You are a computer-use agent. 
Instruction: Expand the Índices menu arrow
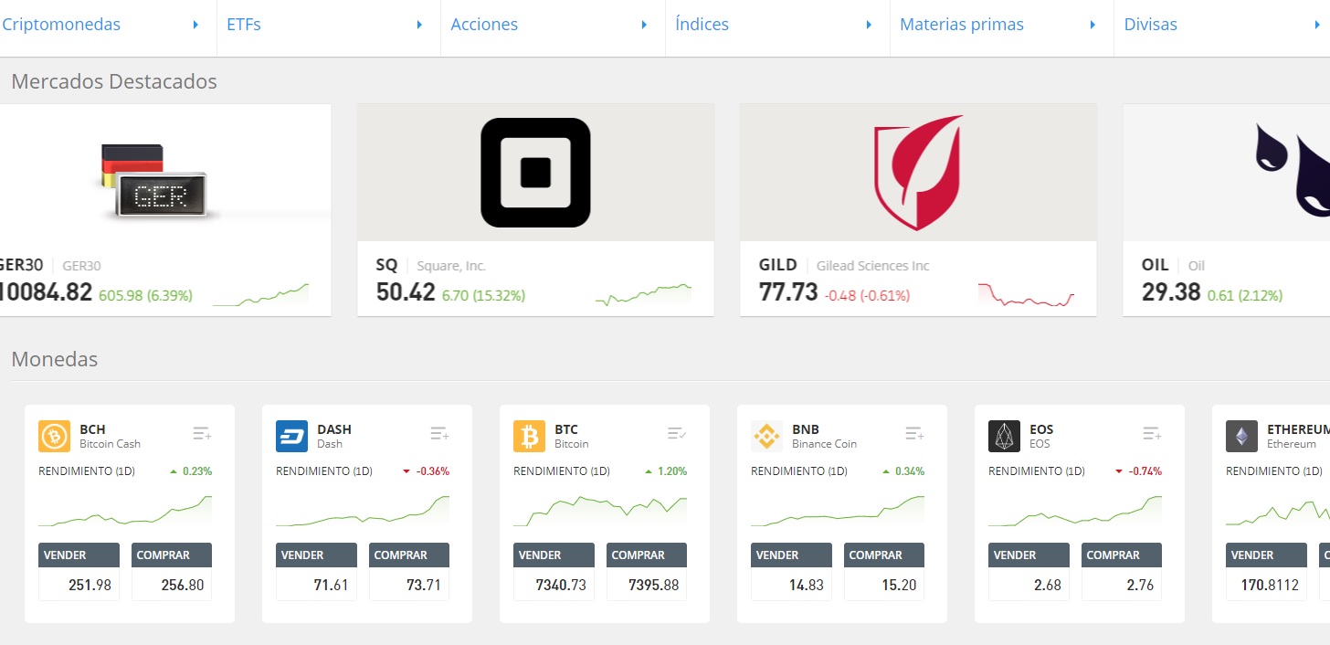[x=869, y=25]
